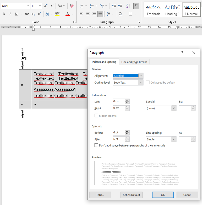This screenshot has width=202, height=205.
Task: Center the text
Action: (88, 14)
